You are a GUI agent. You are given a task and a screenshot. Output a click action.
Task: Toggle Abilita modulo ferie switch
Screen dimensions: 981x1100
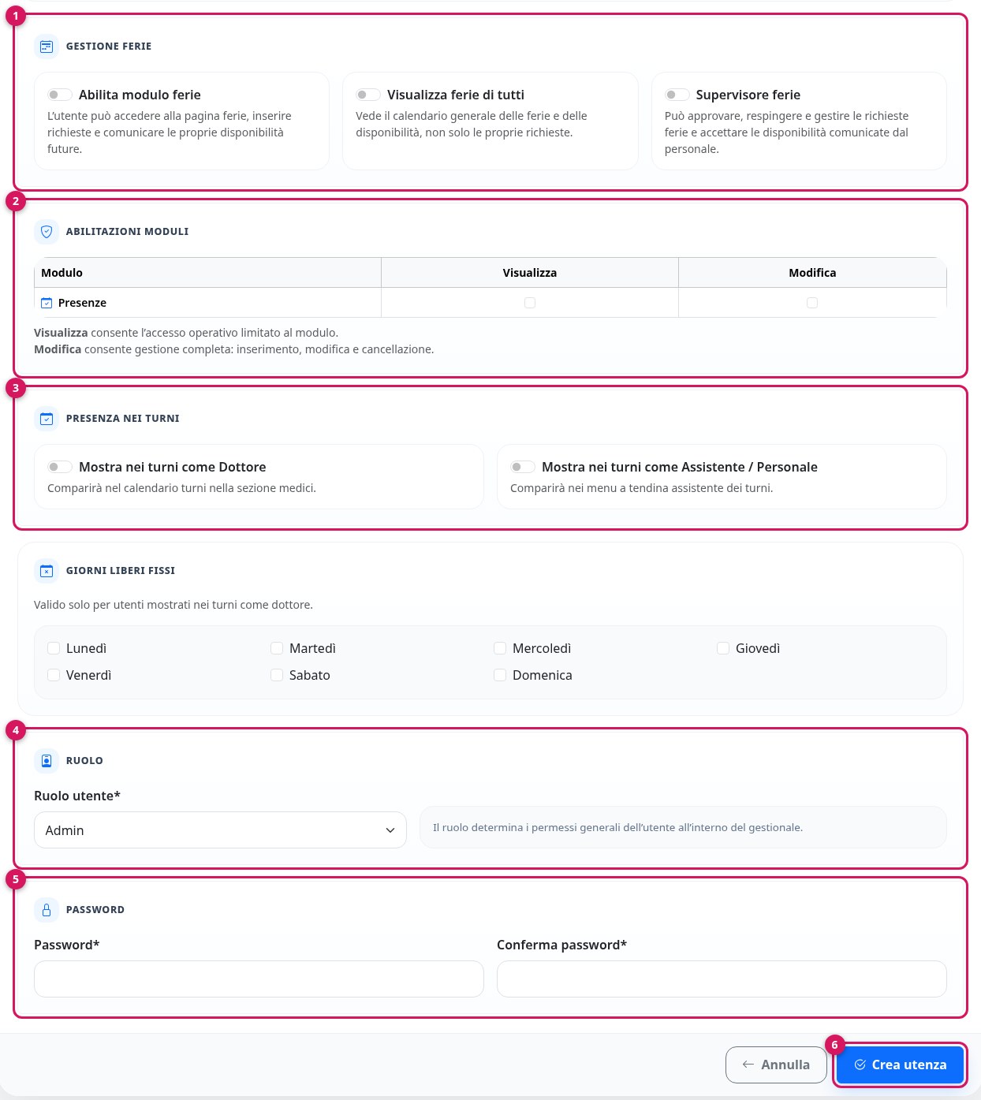coord(60,95)
